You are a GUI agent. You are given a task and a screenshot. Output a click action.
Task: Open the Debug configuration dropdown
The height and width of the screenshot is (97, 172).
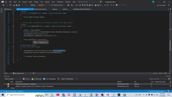pos(34,5)
